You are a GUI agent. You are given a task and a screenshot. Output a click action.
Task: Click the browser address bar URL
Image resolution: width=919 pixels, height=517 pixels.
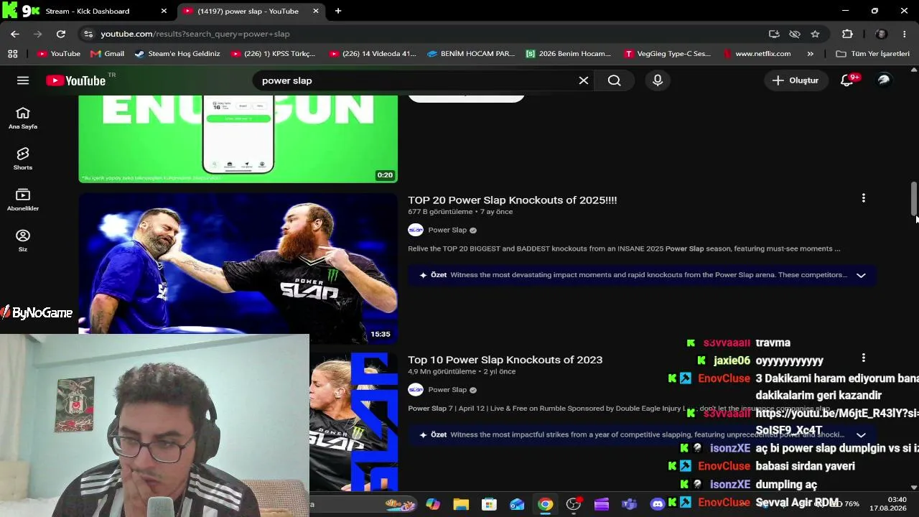coord(195,34)
